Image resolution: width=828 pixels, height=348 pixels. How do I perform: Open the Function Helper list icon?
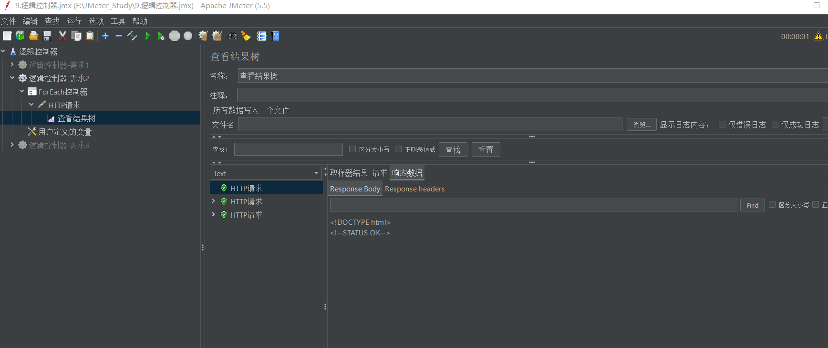pyautogui.click(x=261, y=36)
